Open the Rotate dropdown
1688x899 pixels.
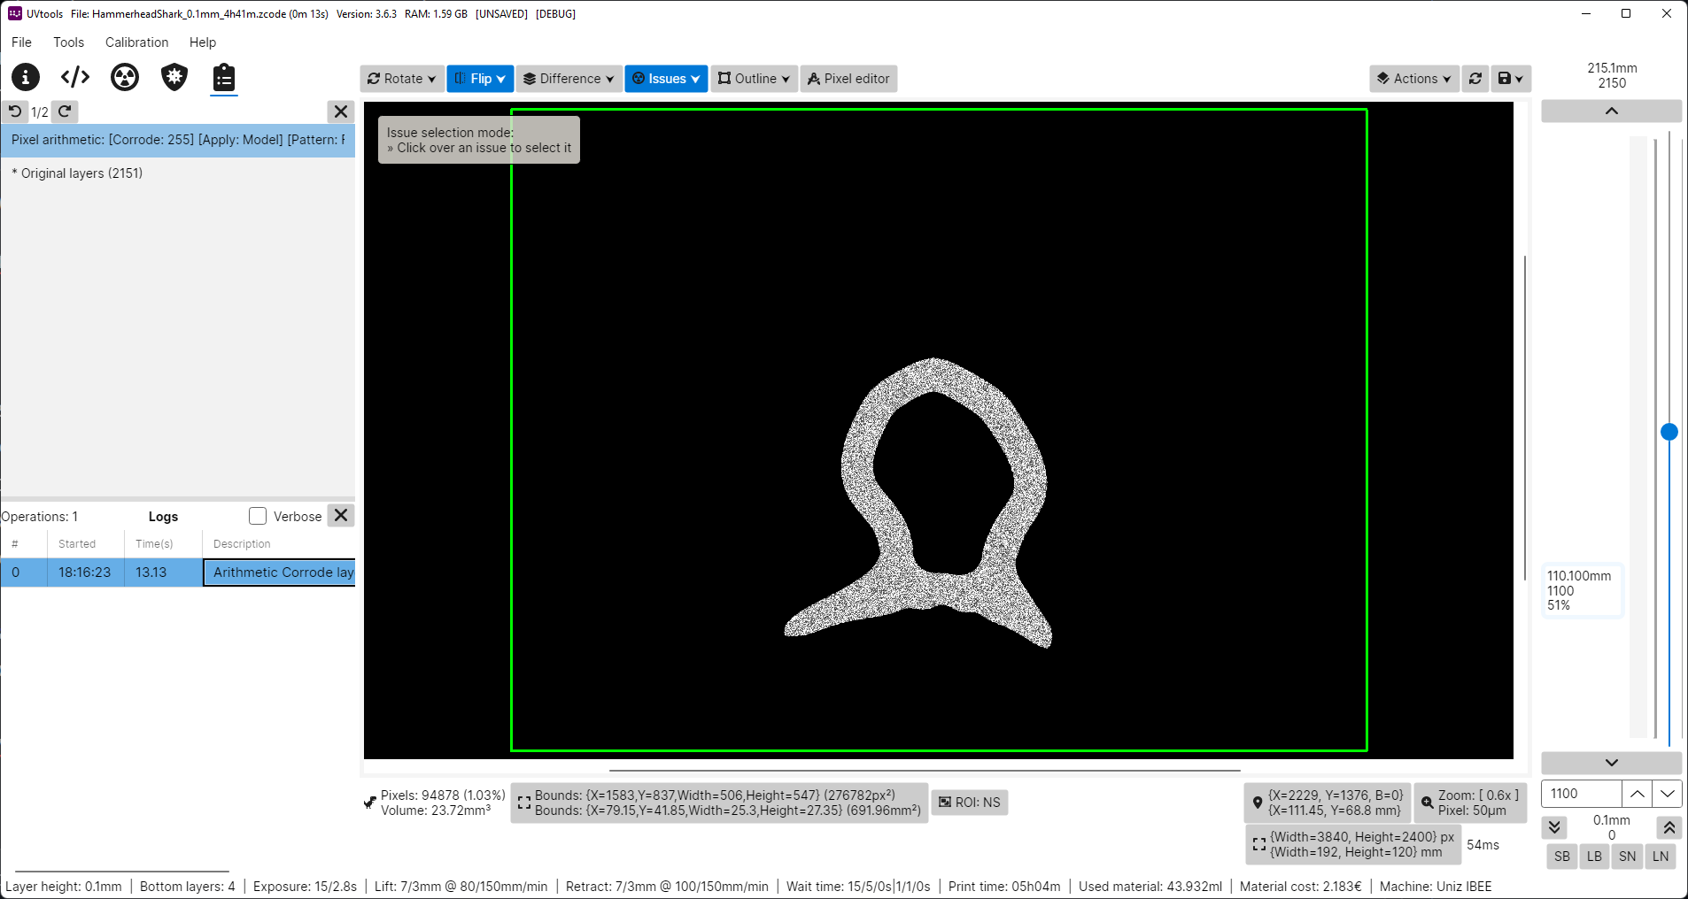click(x=401, y=79)
